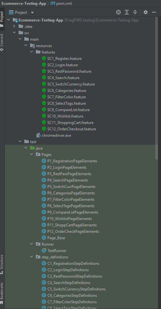
Task: Select P6_CategoriesPageElements class
Action: 71,193
